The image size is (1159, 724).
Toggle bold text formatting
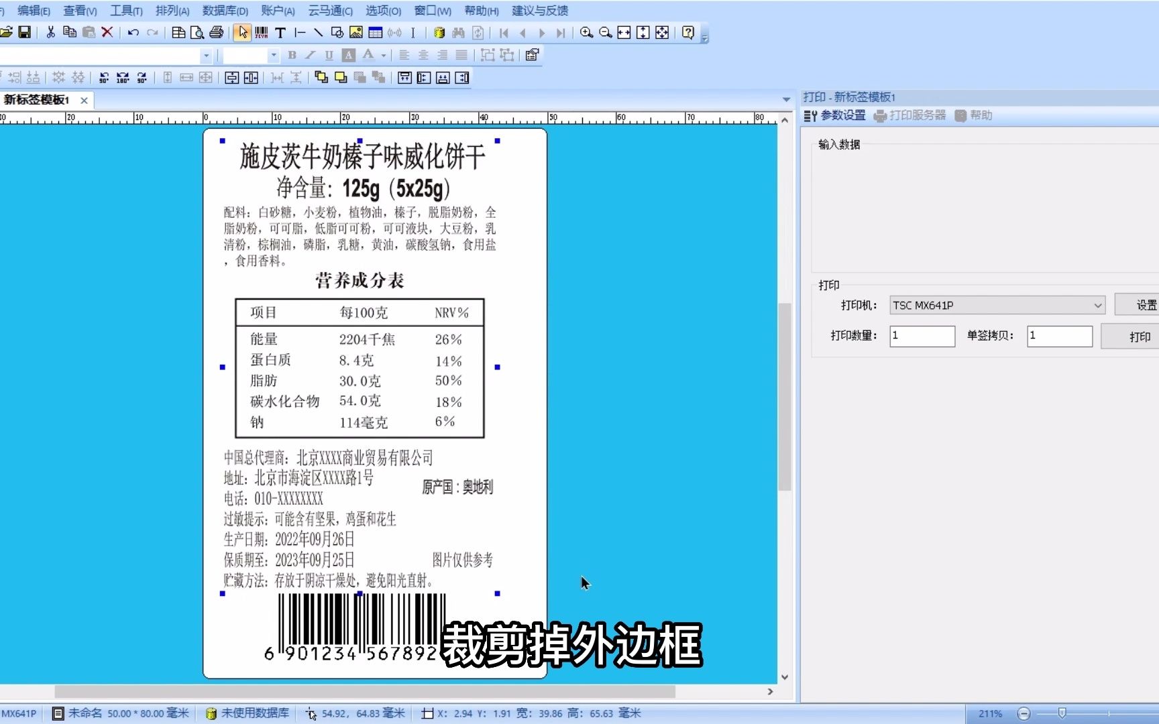(292, 55)
